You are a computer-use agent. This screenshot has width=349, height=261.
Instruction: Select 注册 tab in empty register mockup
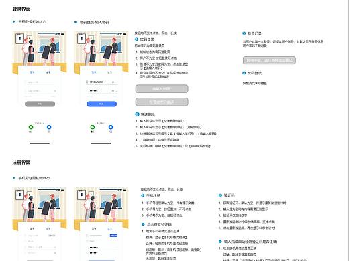click(x=48, y=228)
